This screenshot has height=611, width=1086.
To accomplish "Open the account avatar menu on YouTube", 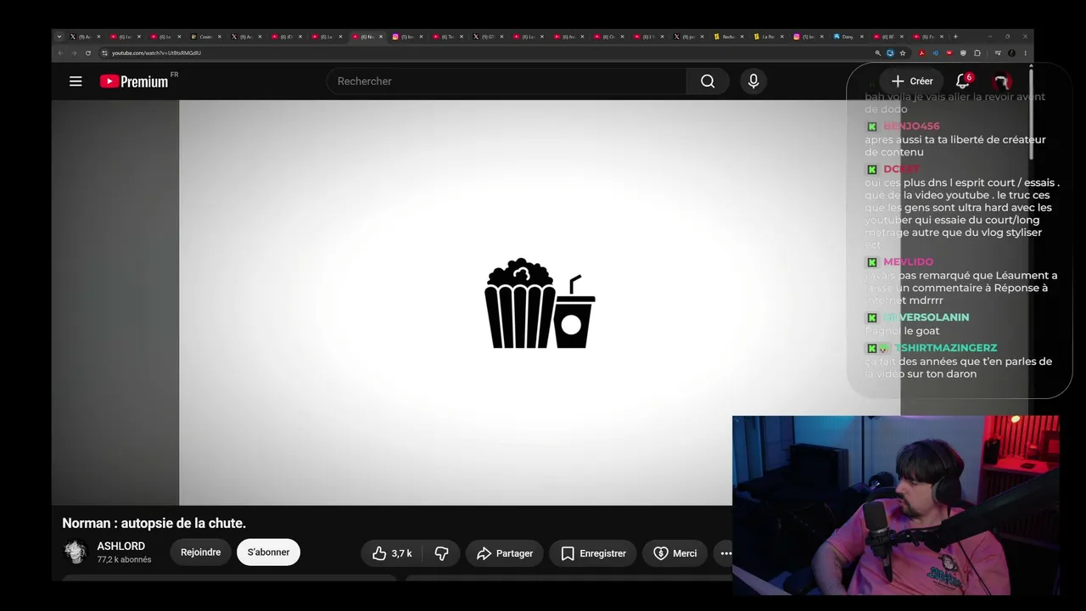I will coord(1002,81).
